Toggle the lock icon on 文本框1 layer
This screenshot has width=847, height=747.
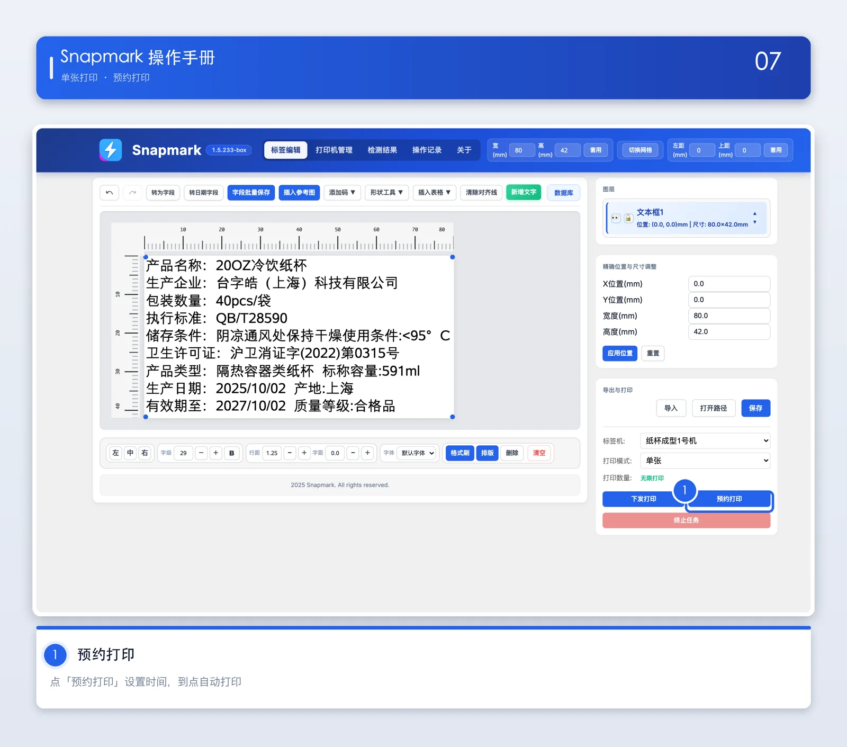pos(628,218)
